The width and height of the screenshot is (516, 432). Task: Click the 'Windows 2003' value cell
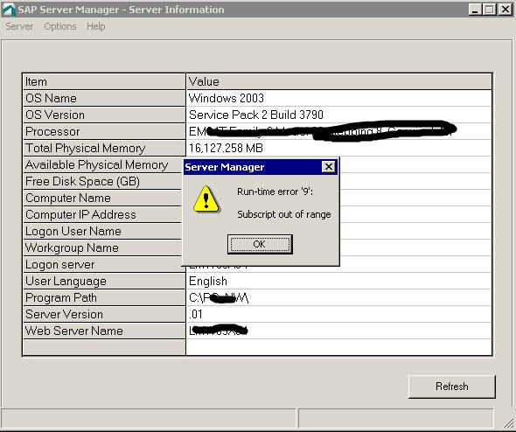point(339,98)
